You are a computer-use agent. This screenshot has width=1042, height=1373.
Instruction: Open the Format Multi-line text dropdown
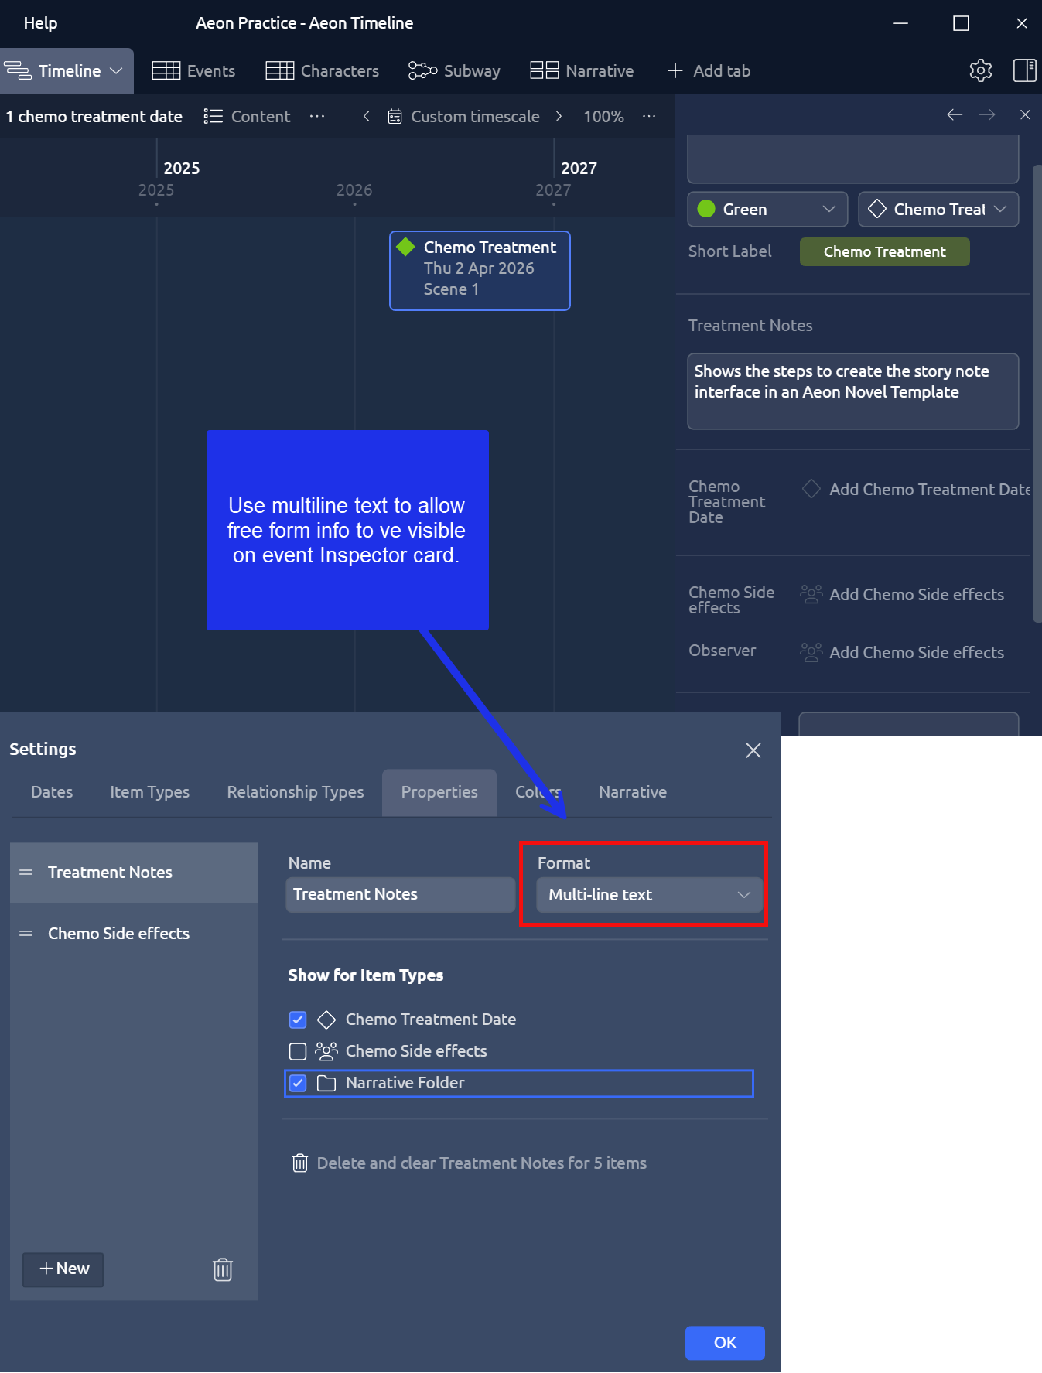(649, 895)
